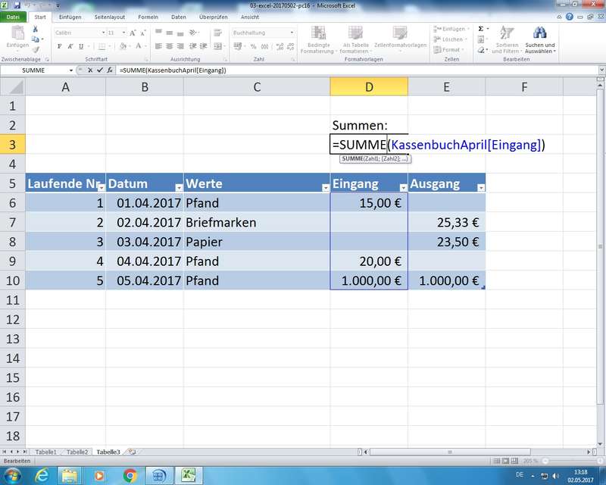The height and width of the screenshot is (485, 606).
Task: Click the save icon in quick access toolbar
Action: 17,6
